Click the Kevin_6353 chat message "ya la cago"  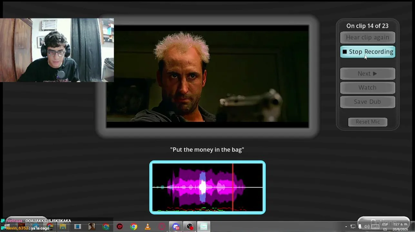coord(25,228)
